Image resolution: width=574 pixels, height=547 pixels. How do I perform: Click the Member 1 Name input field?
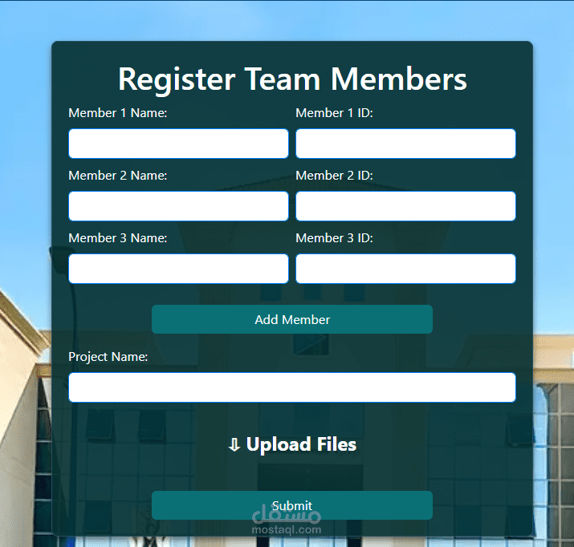tap(178, 144)
